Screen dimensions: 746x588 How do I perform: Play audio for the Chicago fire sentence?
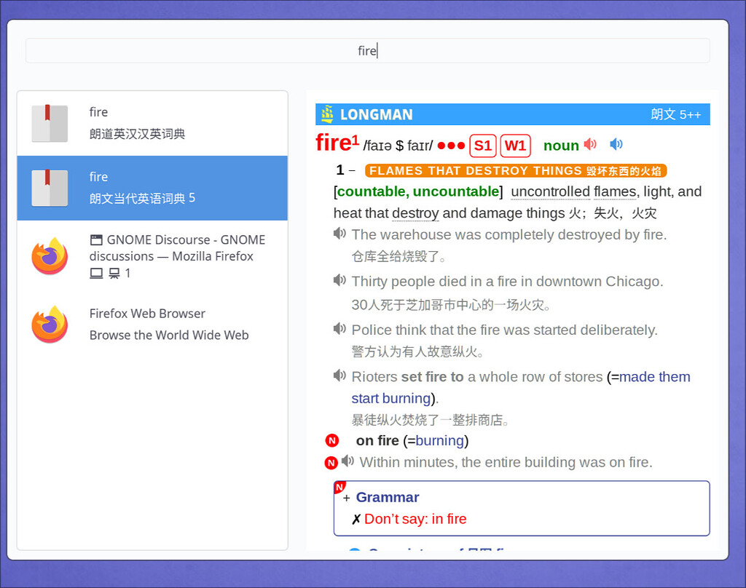(x=339, y=280)
